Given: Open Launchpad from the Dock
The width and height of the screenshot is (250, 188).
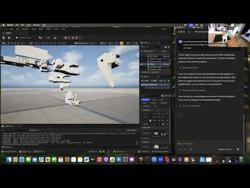Looking at the screenshot, I should tap(15, 159).
